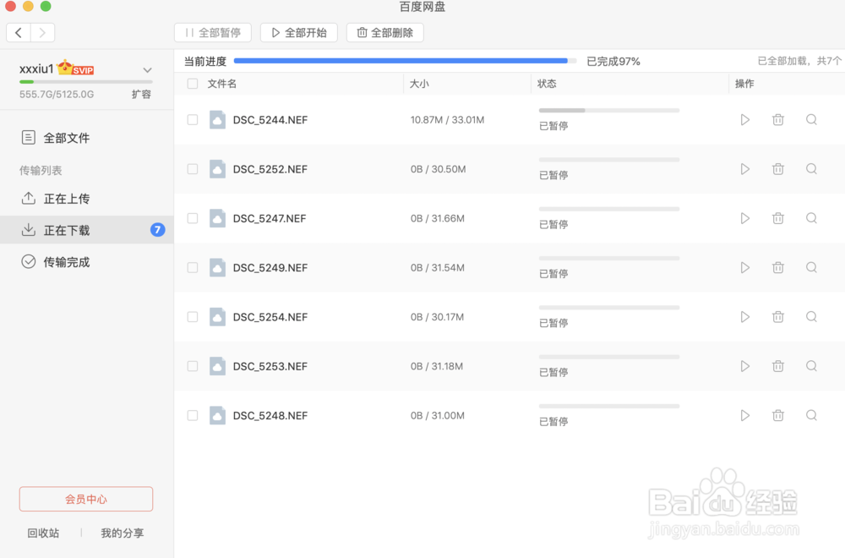845x558 pixels.
Task: Resume DSC_5254.NEF using play icon
Action: (744, 317)
